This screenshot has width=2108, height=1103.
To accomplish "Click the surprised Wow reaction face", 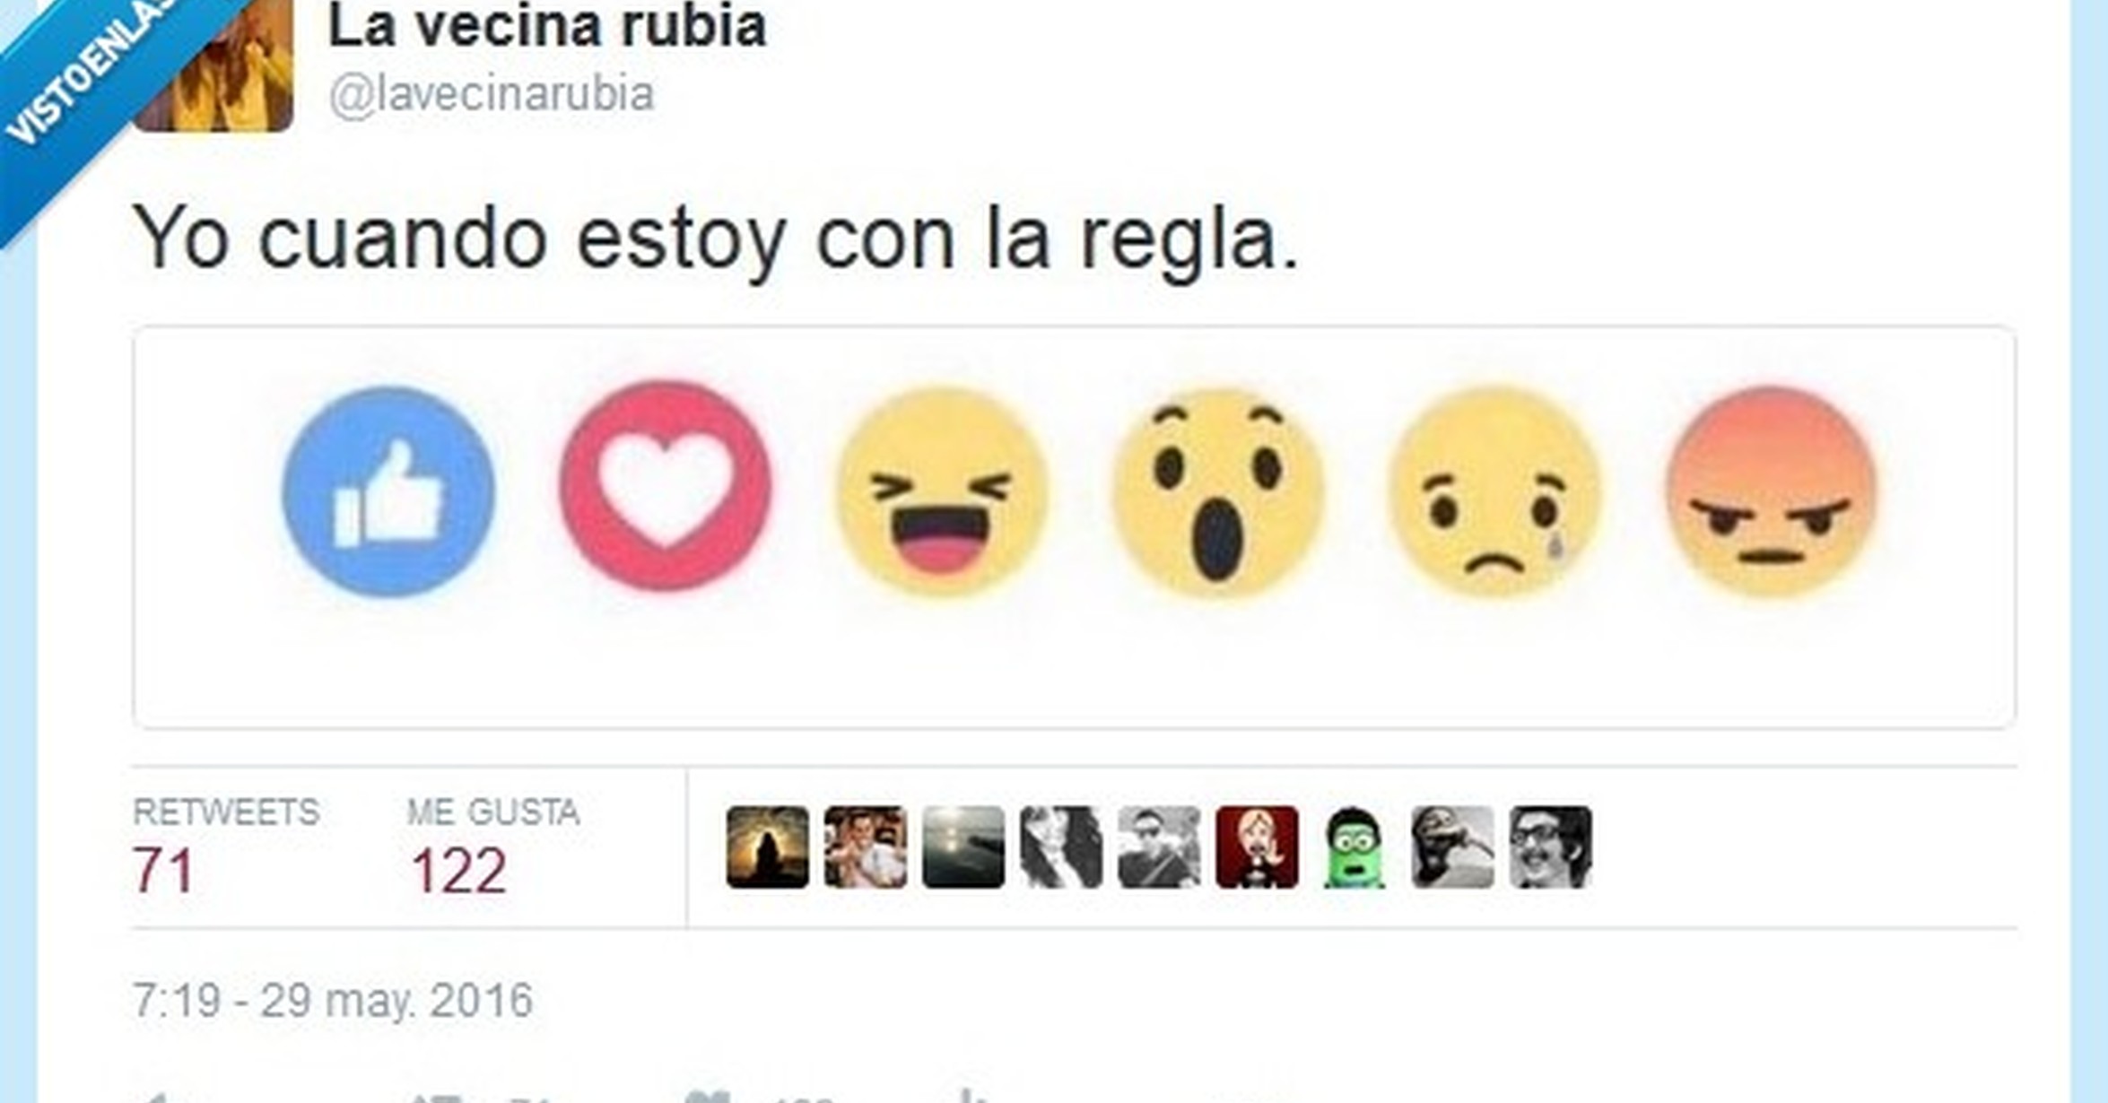I will coord(1218,492).
